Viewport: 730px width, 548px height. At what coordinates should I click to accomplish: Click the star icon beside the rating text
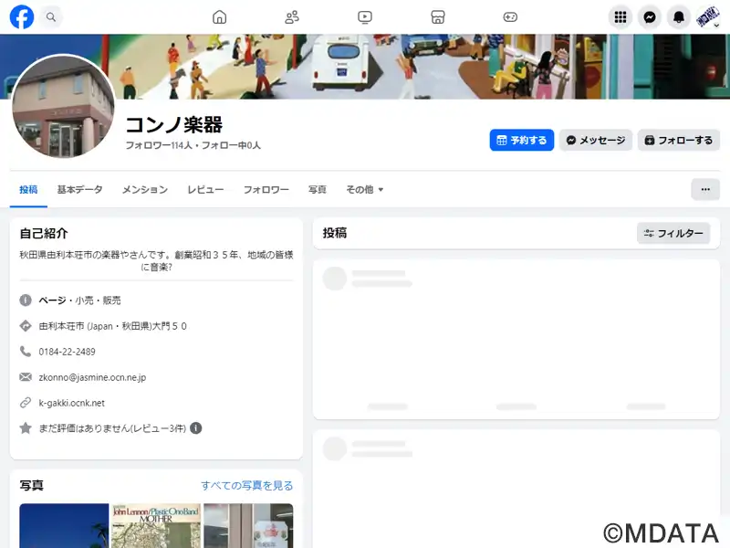[x=26, y=428]
